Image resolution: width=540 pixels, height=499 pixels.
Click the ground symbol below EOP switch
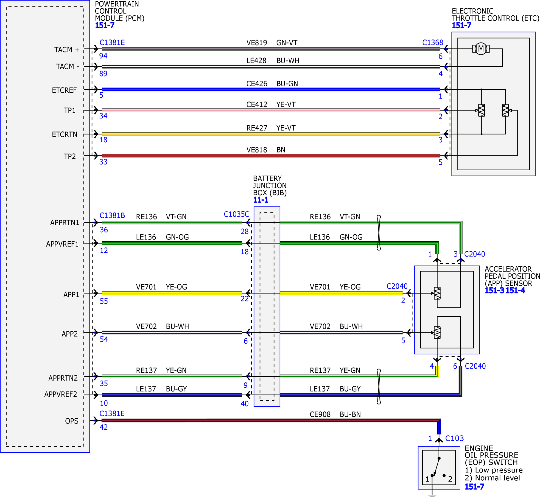432,495
